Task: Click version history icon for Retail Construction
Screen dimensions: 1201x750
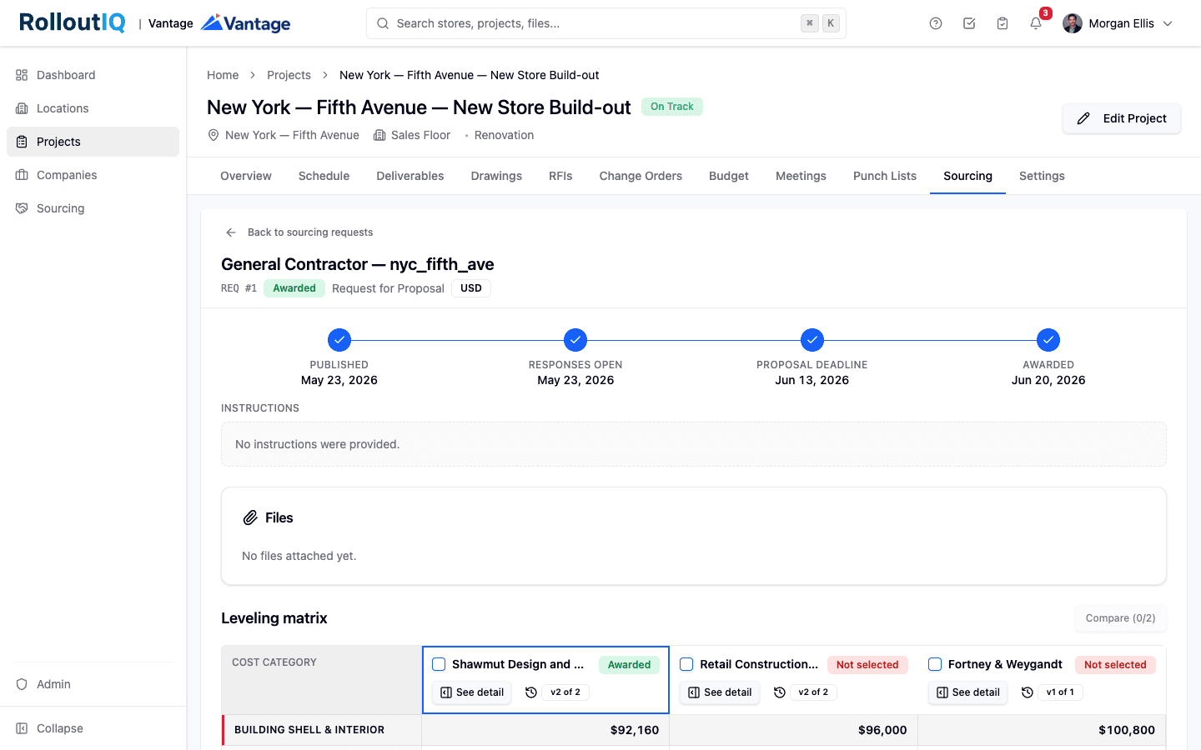Action: pos(780,692)
